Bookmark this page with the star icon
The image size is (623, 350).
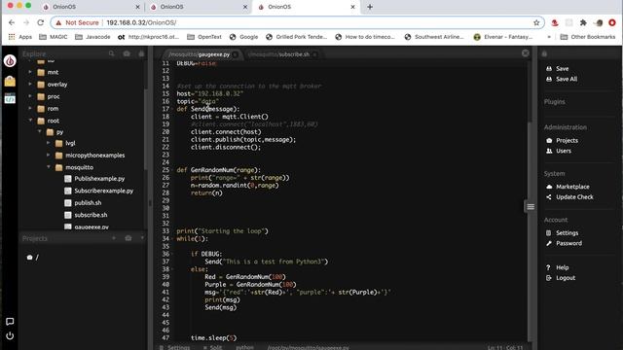click(536, 22)
